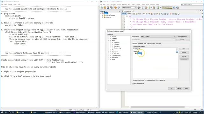Click add button beside Classpath

[177, 52]
